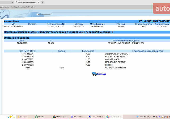Open the Кошерець folder in taskbar

point(22,117)
